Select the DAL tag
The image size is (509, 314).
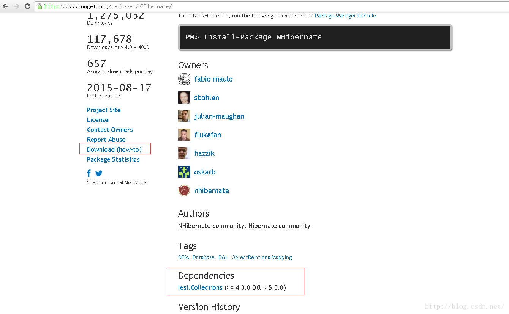[x=223, y=257]
